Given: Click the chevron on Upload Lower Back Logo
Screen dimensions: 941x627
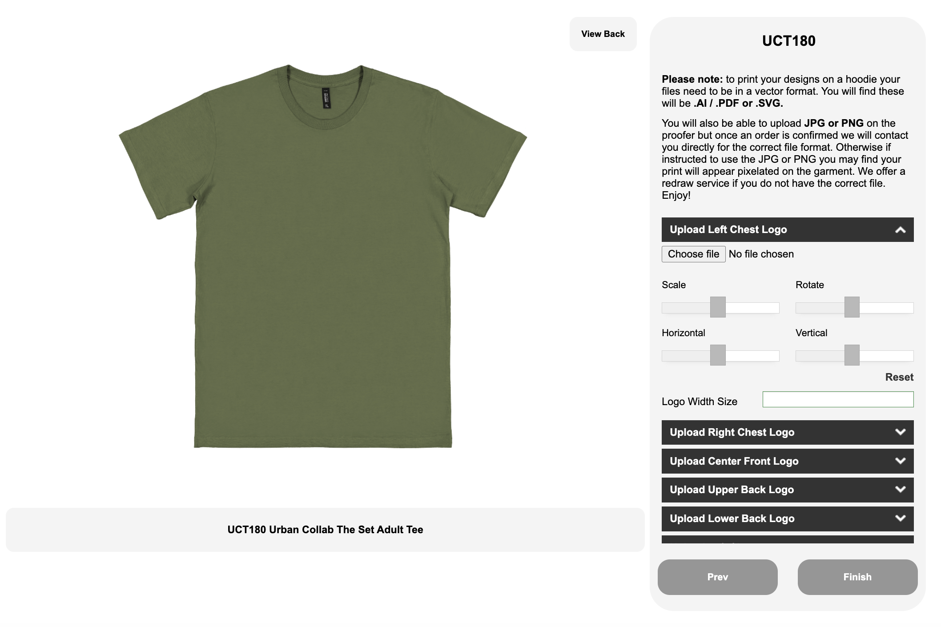Looking at the screenshot, I should click(900, 518).
